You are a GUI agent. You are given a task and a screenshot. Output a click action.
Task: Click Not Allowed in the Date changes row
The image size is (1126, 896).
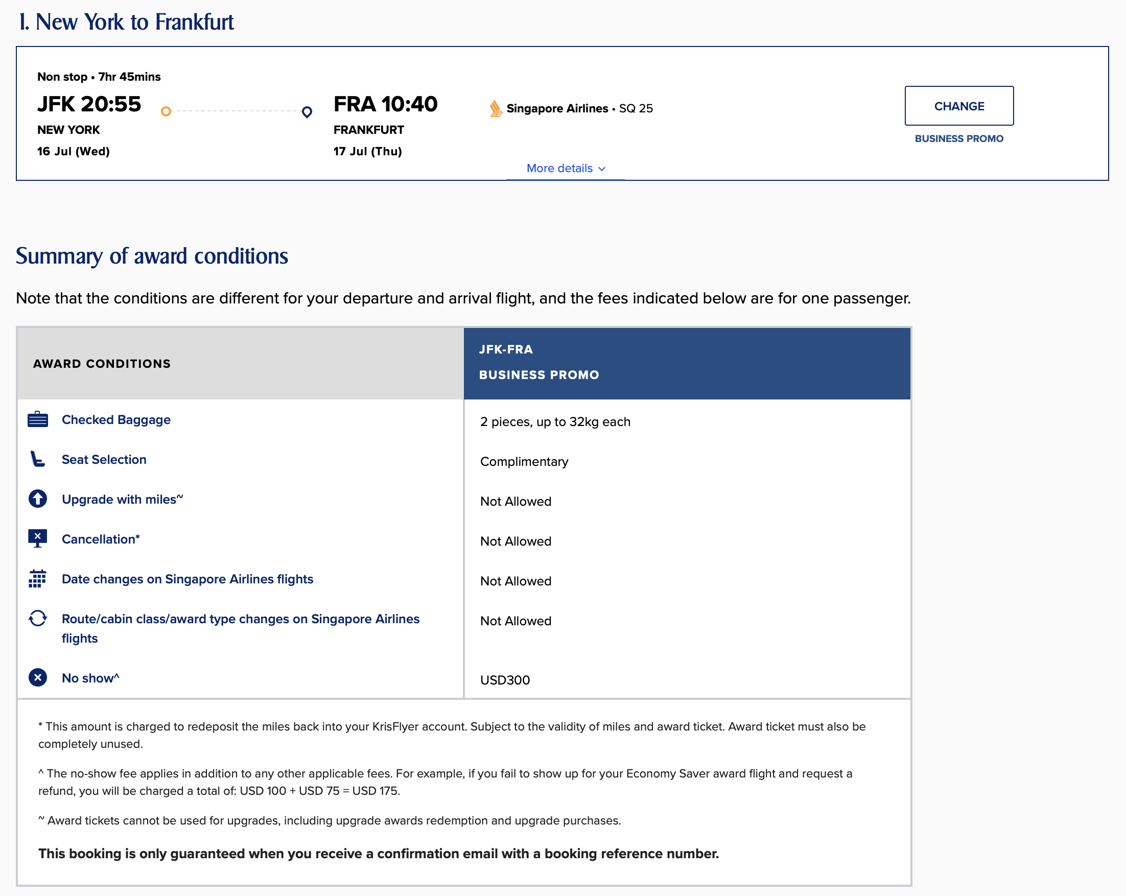(x=515, y=581)
